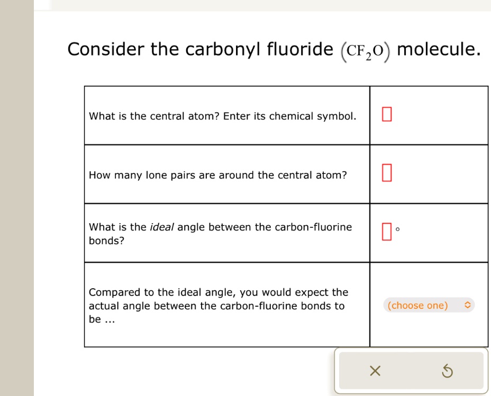Click the CF2O formula in the heading
Viewport: 491px width, 396px height.
point(365,51)
